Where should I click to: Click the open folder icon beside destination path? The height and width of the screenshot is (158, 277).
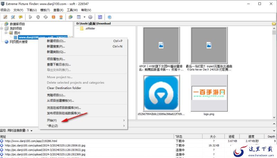[x=274, y=24]
